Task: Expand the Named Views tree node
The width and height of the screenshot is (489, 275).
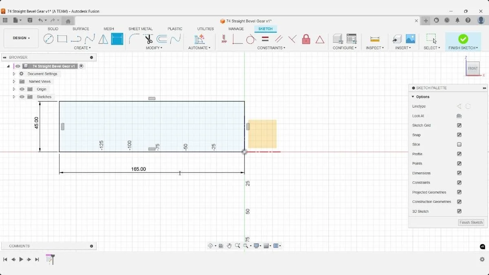Action: point(14,81)
